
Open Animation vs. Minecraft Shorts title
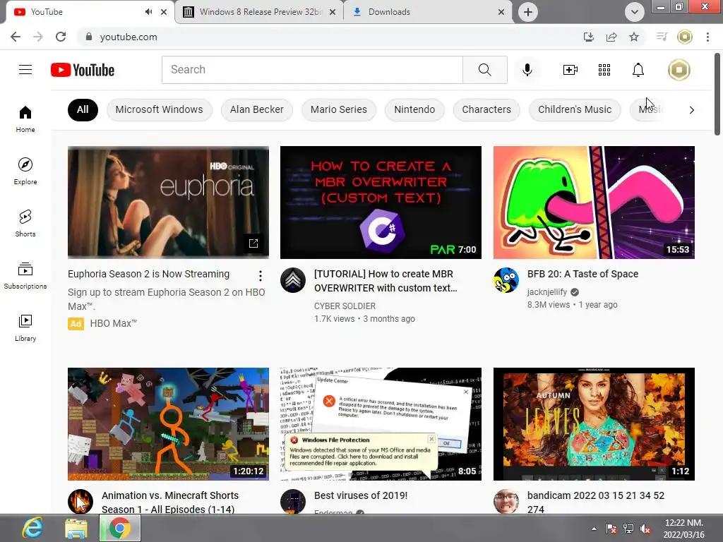click(x=170, y=502)
